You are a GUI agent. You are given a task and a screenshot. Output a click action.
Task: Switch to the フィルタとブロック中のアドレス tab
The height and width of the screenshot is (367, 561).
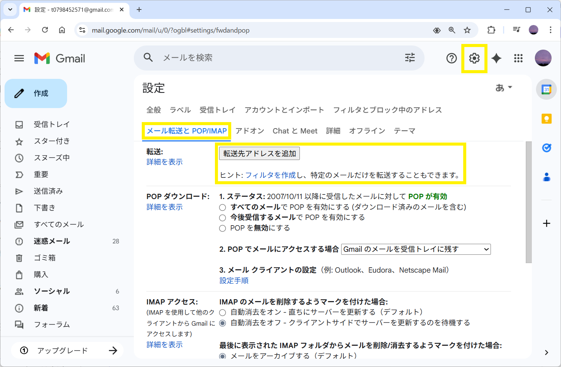coord(387,110)
